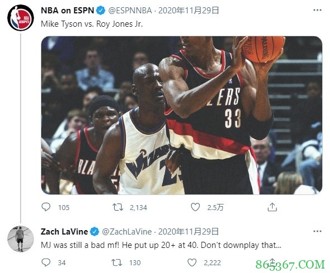Image resolution: width=330 pixels, height=273 pixels.
Task: Open ESPN tweet's 2020年11月29日 timestamp
Action: [188, 10]
